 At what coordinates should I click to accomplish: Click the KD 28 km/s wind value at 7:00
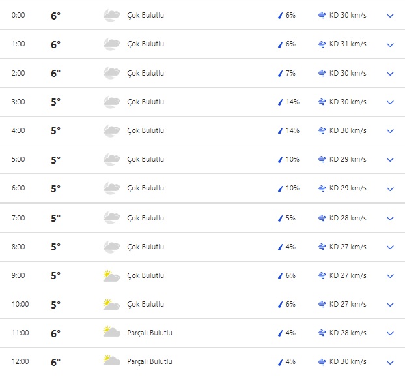tap(348, 218)
